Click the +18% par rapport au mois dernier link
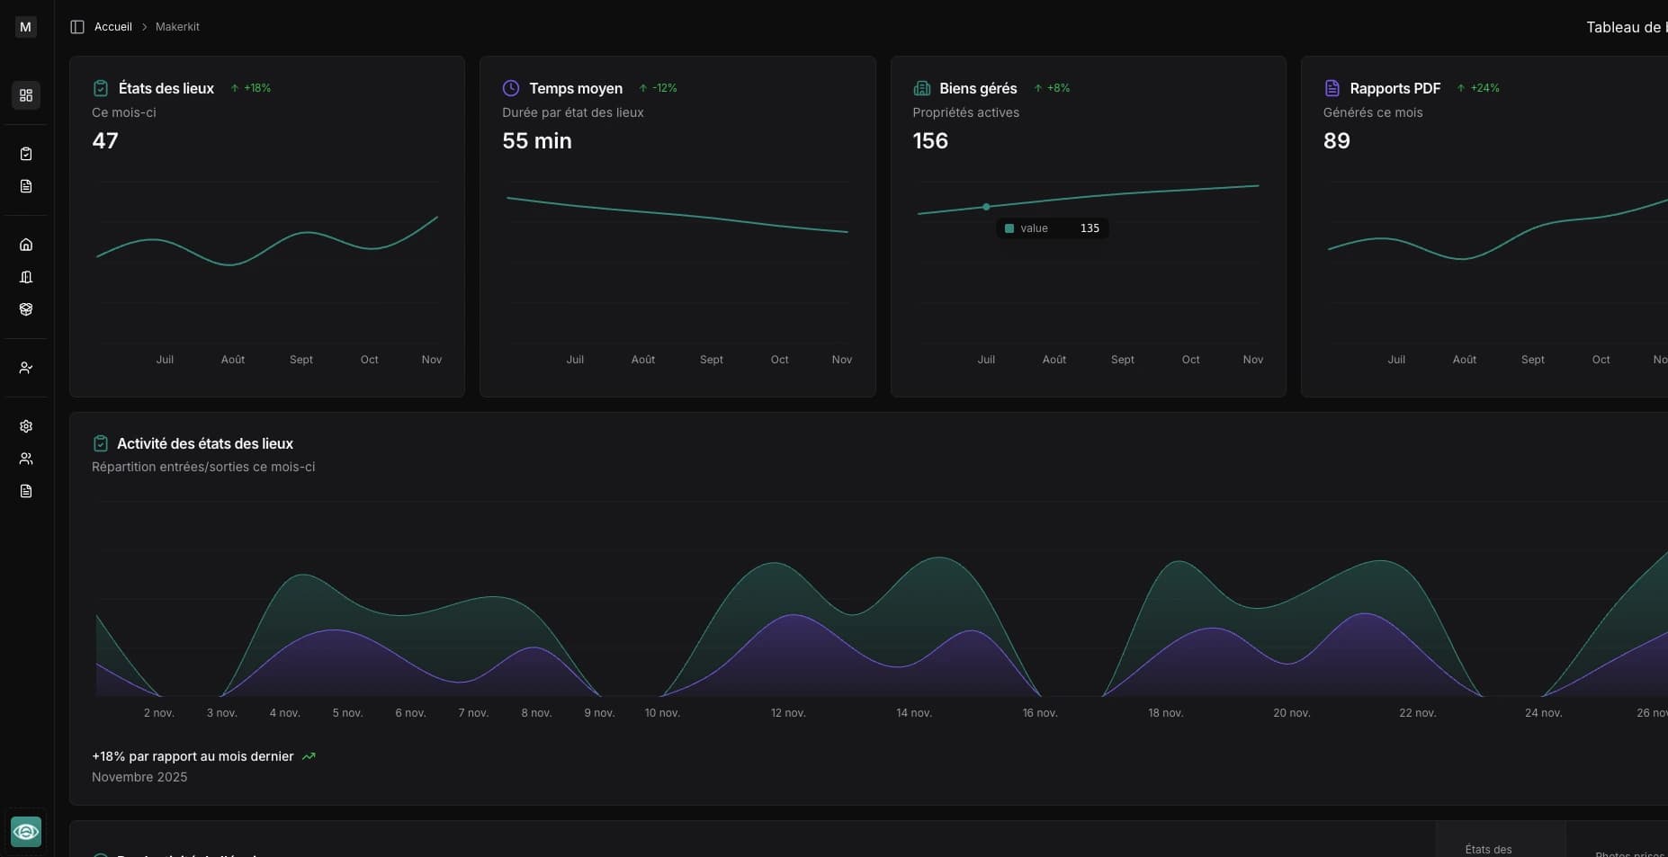The height and width of the screenshot is (857, 1668). (x=192, y=756)
